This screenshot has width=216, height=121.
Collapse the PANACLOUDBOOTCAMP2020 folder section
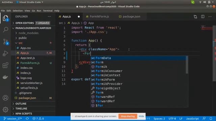point(33,28)
